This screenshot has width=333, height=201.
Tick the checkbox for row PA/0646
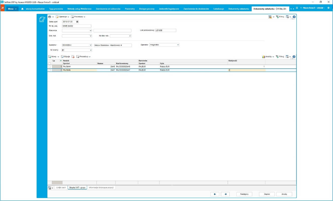click(x=49, y=70)
